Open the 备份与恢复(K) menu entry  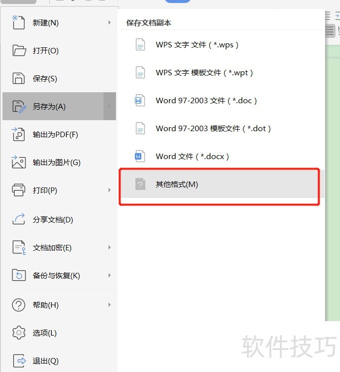(59, 275)
